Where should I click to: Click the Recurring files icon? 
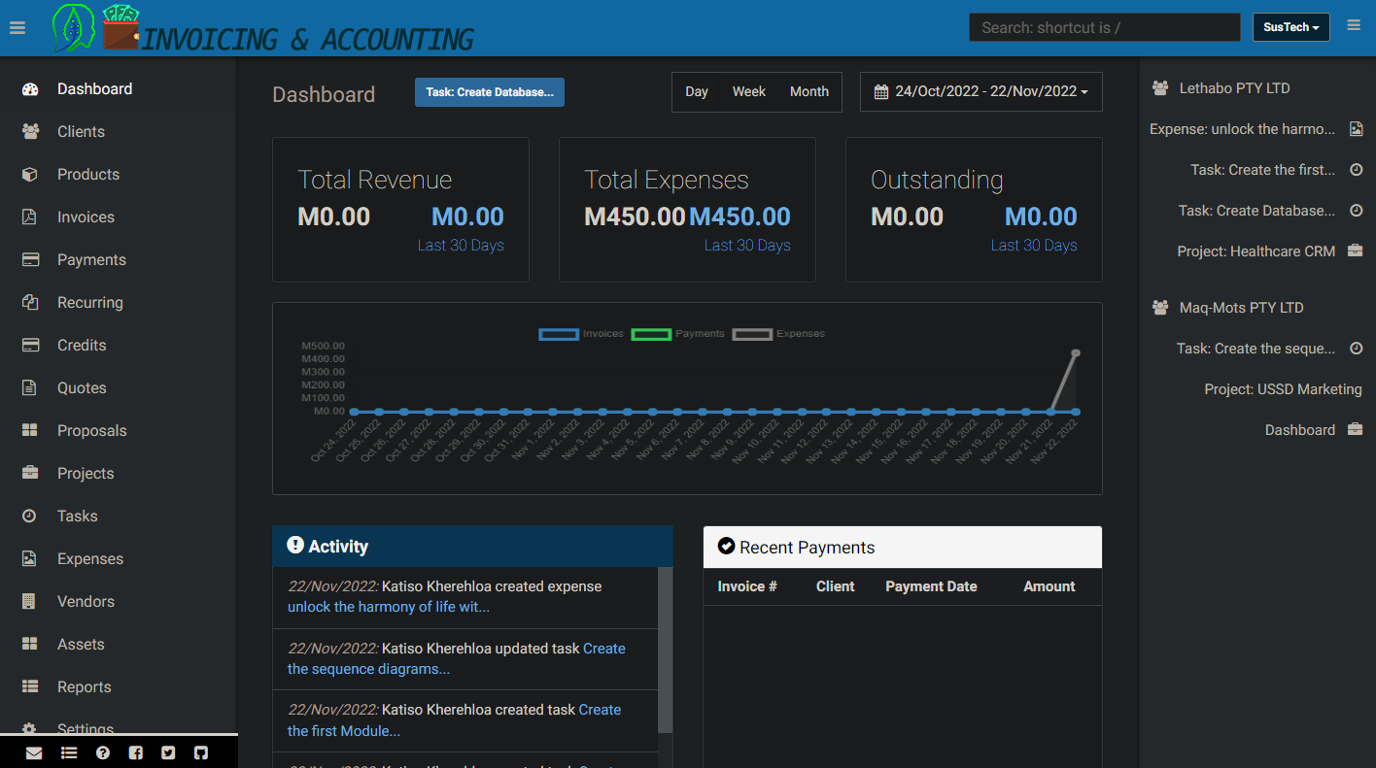click(30, 303)
